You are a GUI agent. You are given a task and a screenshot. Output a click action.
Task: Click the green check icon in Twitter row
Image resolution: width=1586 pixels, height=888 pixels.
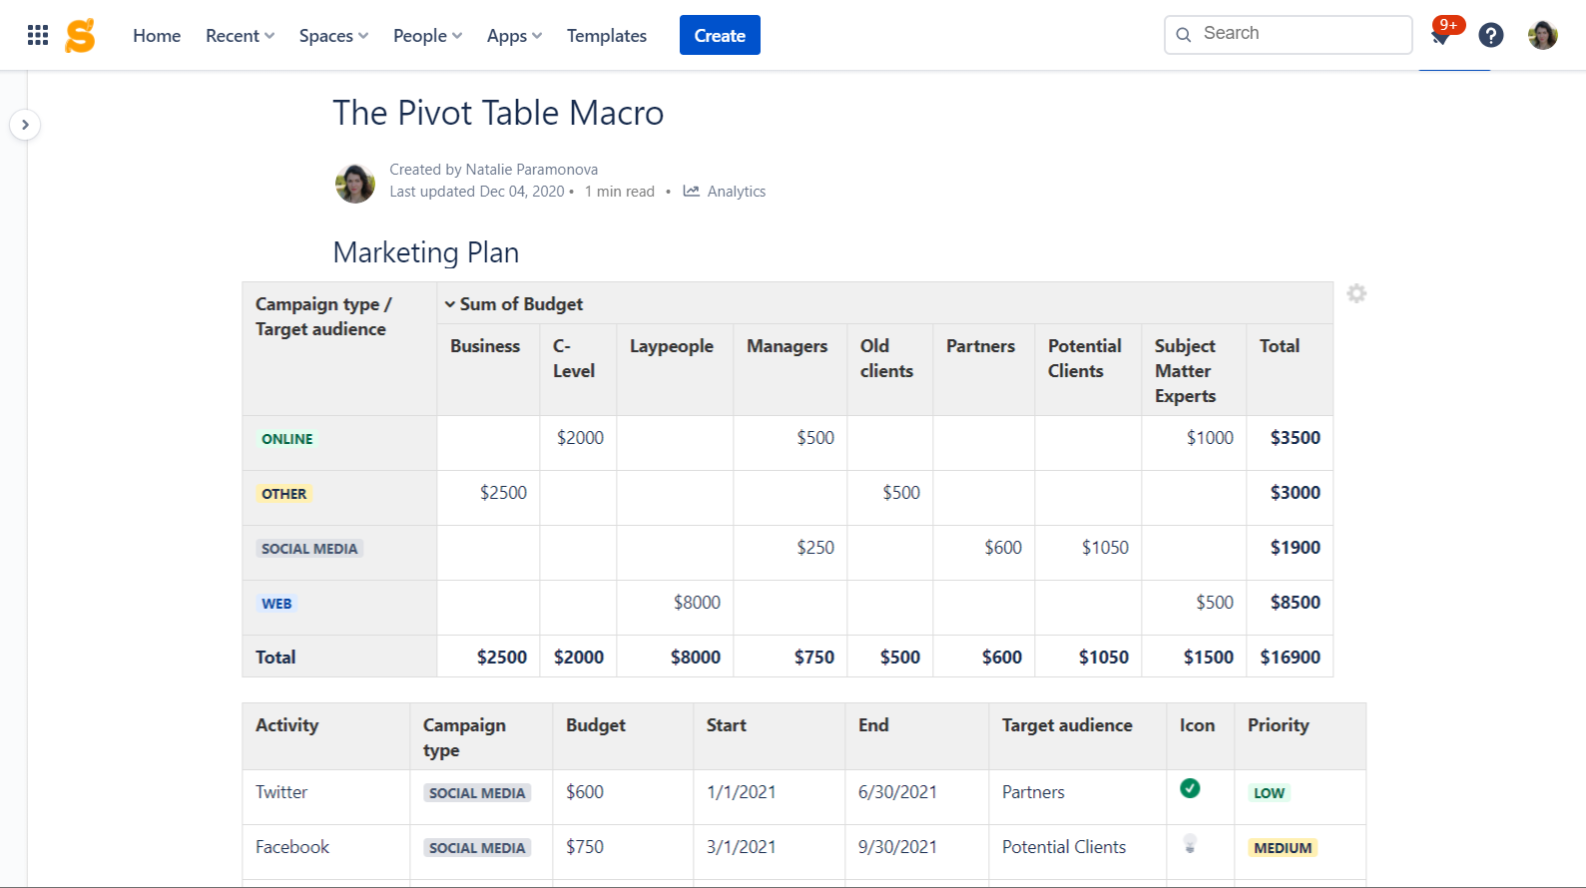[1190, 788]
